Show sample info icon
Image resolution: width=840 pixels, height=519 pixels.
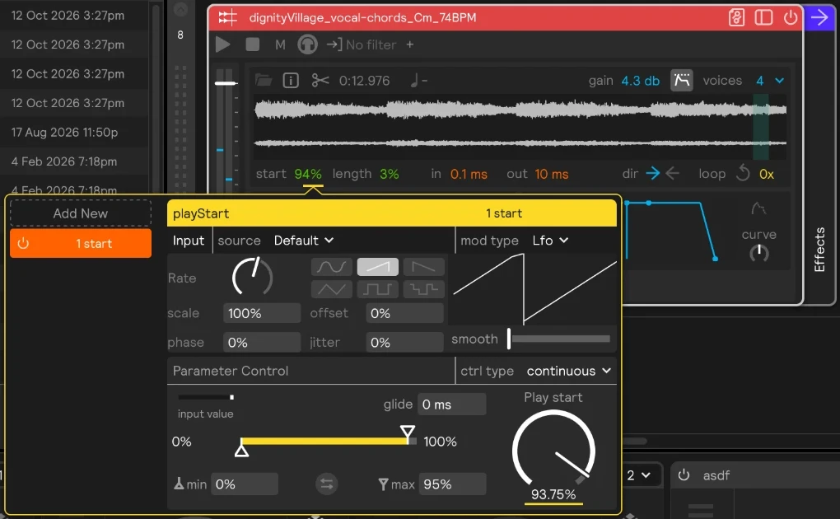[291, 81]
